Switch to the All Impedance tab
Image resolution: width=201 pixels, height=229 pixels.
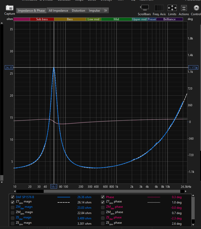pyautogui.click(x=58, y=11)
